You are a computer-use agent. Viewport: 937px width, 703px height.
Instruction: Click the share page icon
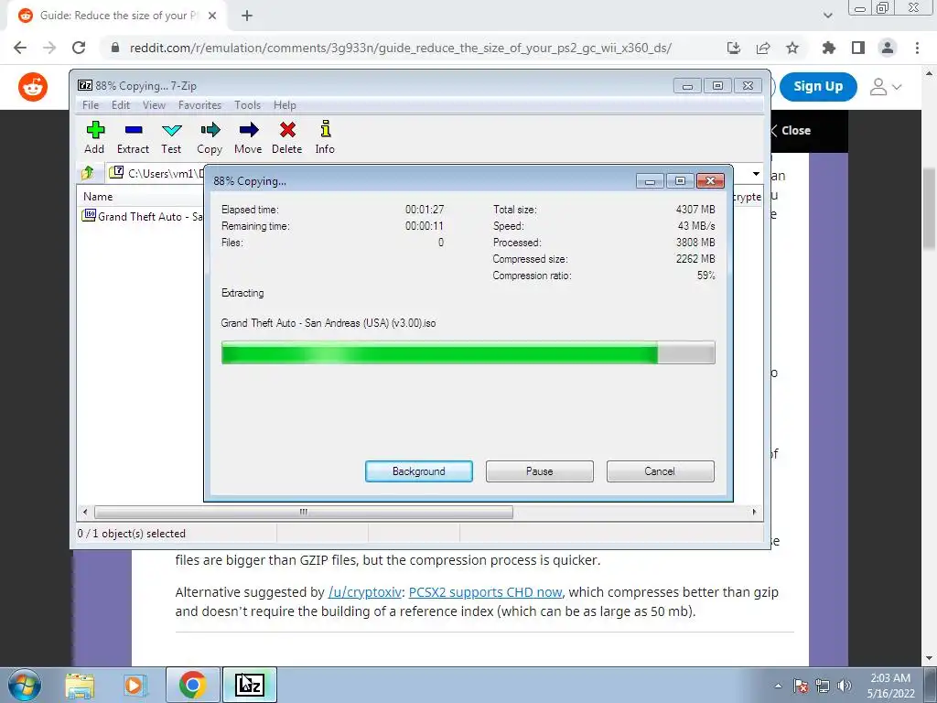tap(763, 48)
